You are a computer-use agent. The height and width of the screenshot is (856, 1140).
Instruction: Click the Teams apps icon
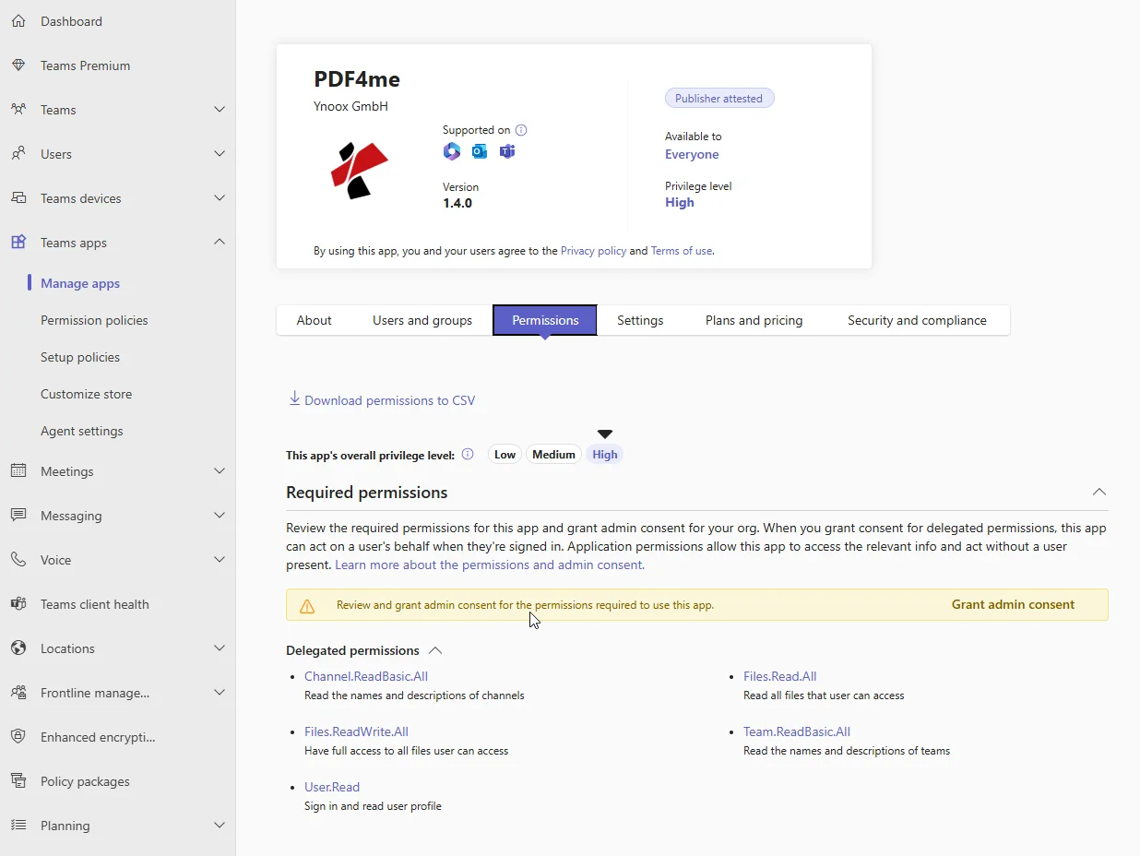(18, 243)
